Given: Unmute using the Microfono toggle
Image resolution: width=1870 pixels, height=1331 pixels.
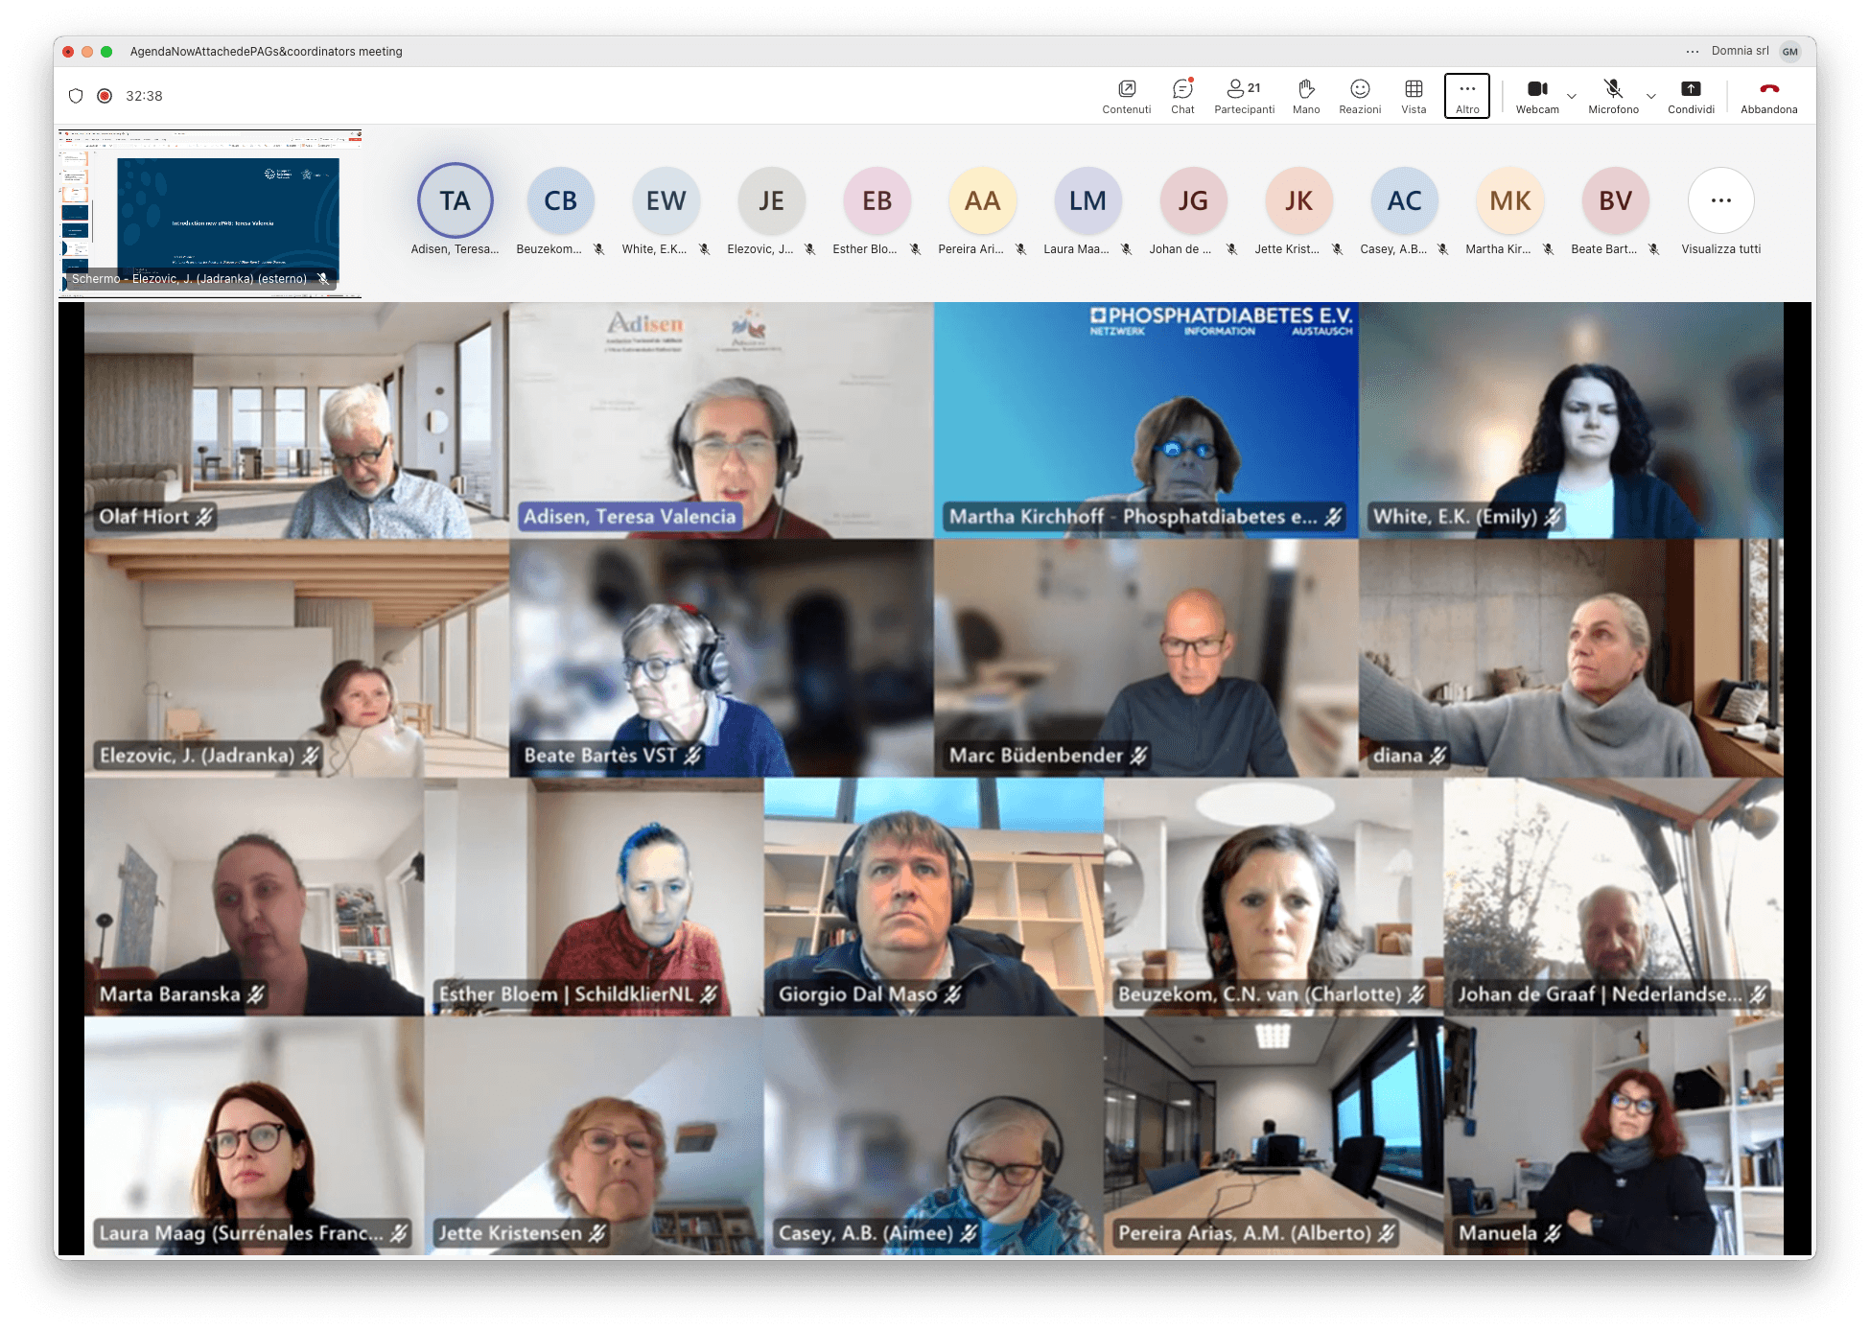Looking at the screenshot, I should pos(1613,96).
